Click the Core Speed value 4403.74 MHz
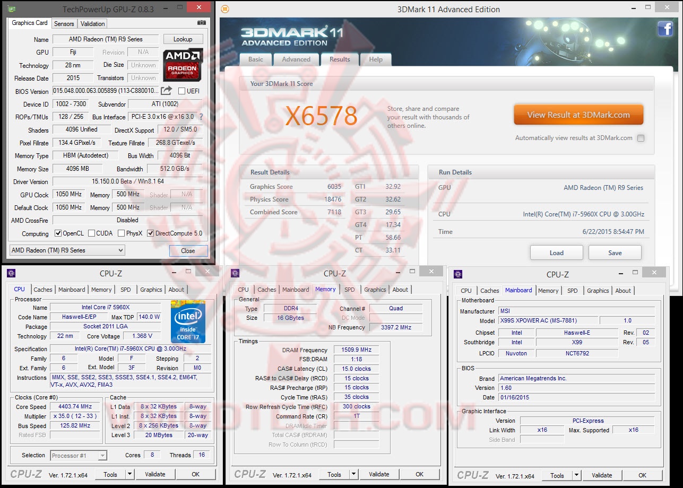 point(75,407)
